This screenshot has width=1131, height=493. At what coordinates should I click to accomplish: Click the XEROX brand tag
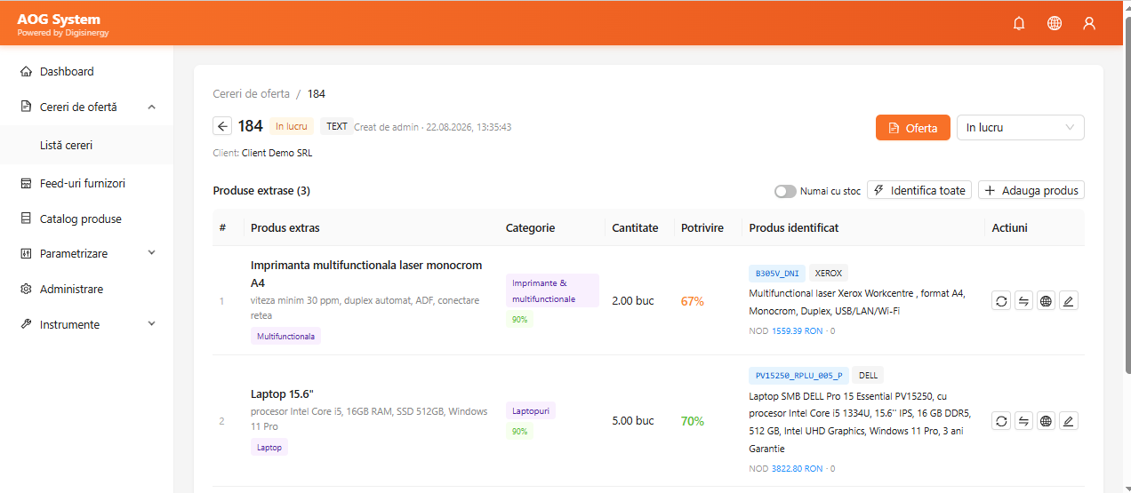click(828, 274)
